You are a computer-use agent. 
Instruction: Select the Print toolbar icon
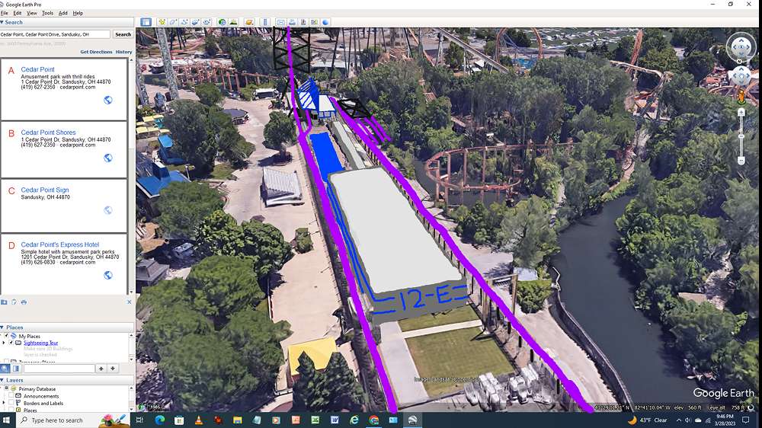pos(292,22)
